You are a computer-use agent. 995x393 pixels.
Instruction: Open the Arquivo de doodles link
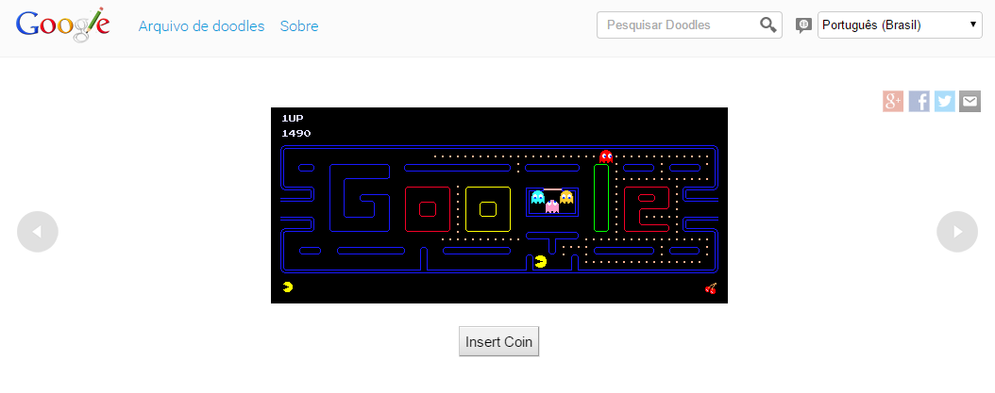click(201, 26)
